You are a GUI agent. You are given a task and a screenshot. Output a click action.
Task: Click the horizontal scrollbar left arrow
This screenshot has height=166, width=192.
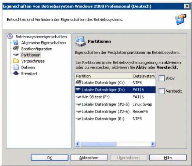(78, 144)
